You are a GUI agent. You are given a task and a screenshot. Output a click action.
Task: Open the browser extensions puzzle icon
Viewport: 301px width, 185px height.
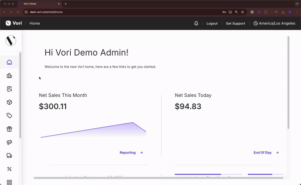pos(266,12)
